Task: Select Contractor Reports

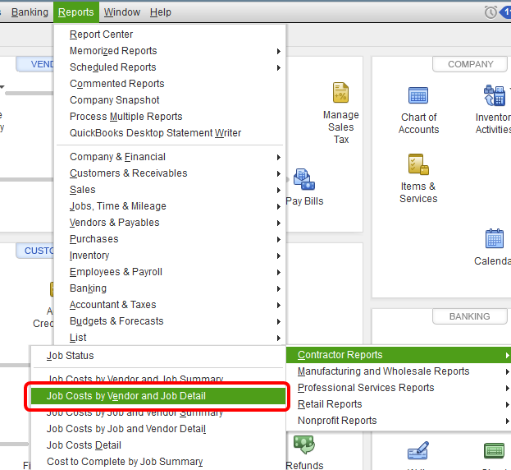Action: click(x=399, y=355)
